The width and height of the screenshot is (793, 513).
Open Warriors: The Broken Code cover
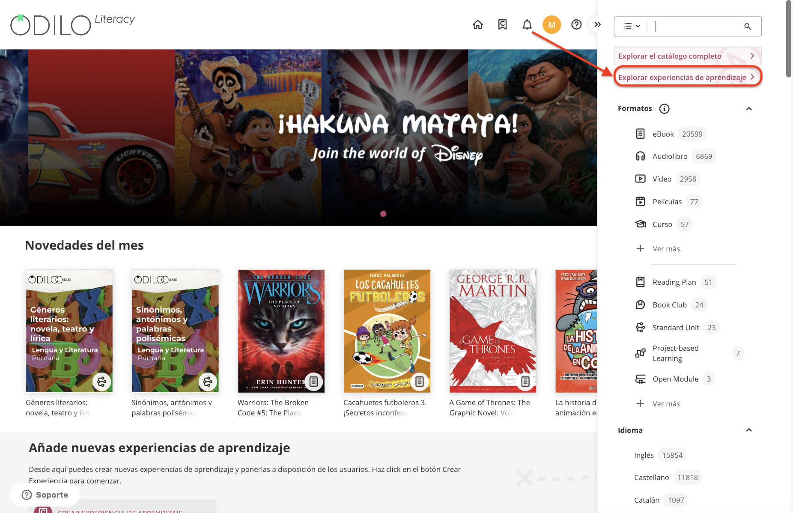pyautogui.click(x=281, y=331)
